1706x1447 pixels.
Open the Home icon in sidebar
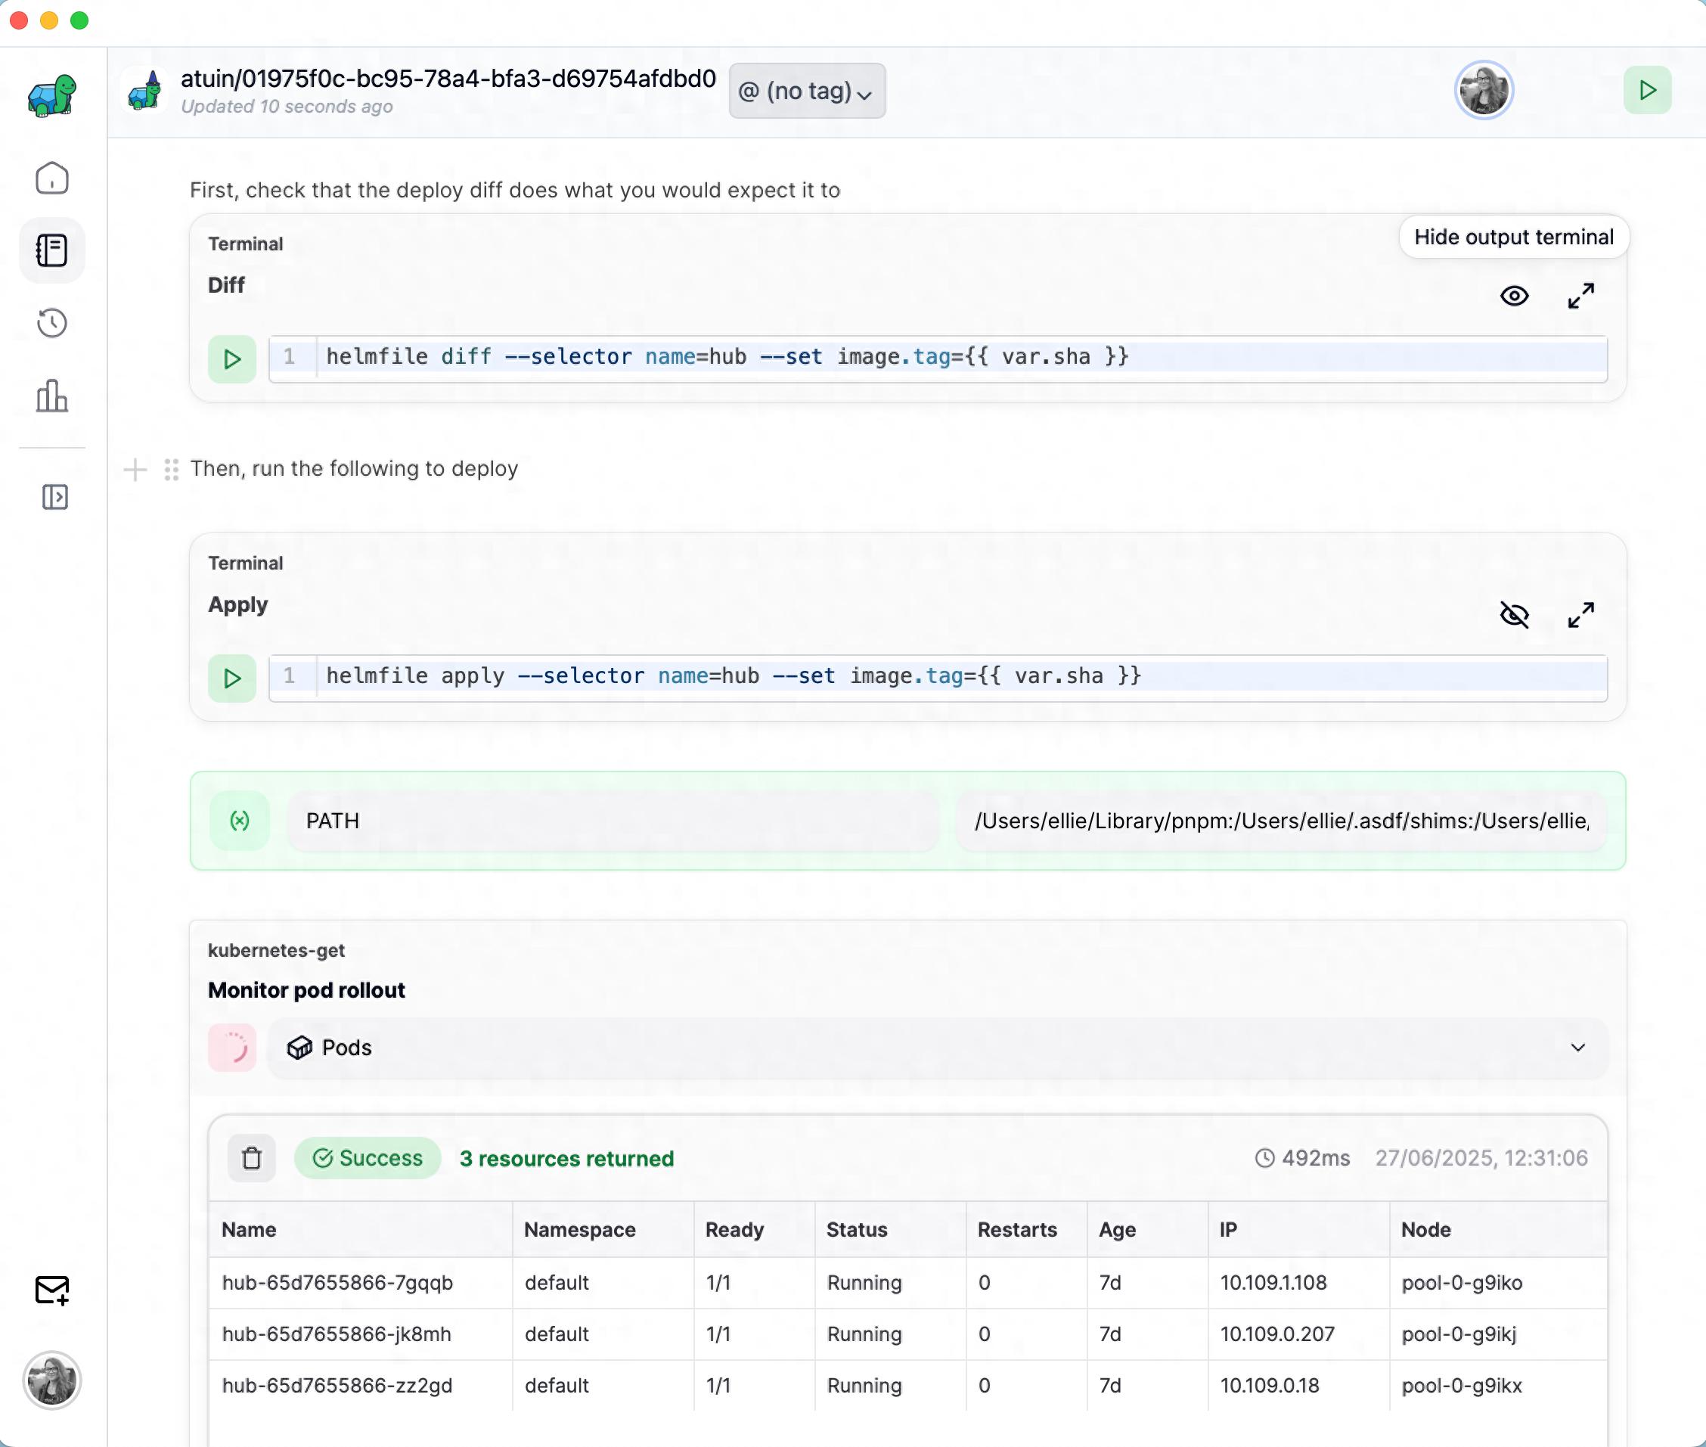[51, 178]
